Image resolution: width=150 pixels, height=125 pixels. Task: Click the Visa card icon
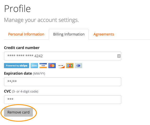click(43, 66)
